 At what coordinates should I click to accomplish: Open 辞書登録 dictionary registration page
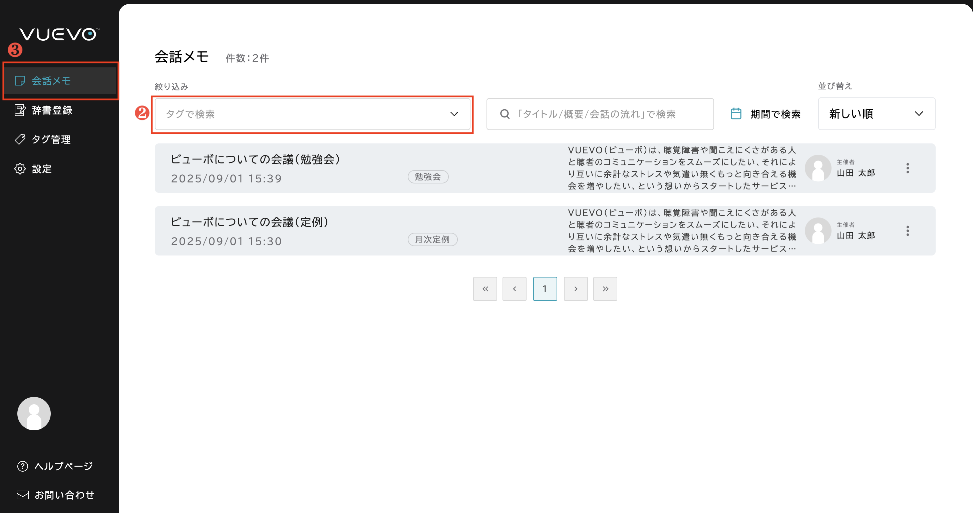(x=52, y=110)
